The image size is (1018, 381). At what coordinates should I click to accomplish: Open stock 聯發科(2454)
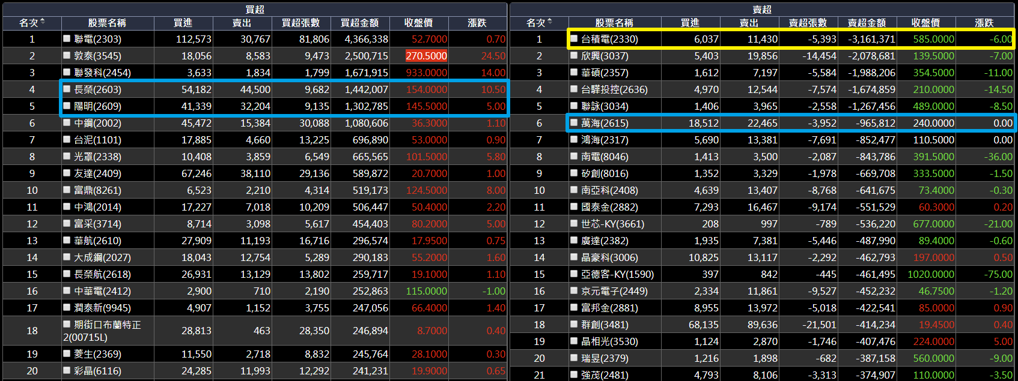click(102, 73)
